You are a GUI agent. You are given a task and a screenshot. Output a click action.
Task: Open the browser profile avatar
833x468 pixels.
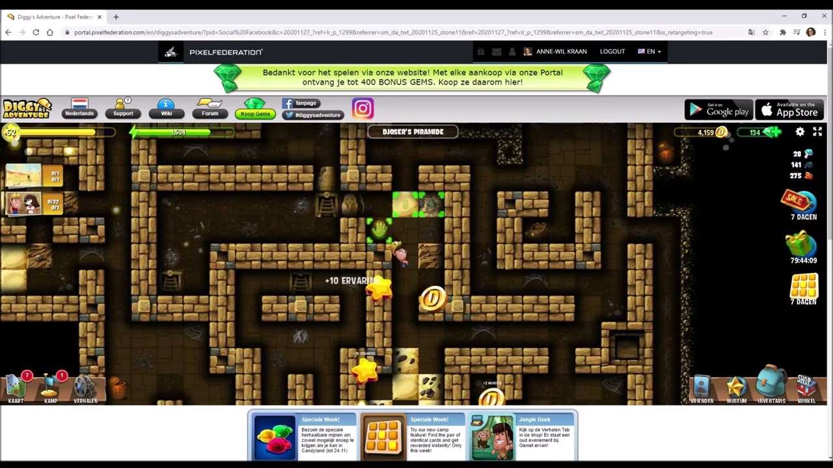pos(810,32)
